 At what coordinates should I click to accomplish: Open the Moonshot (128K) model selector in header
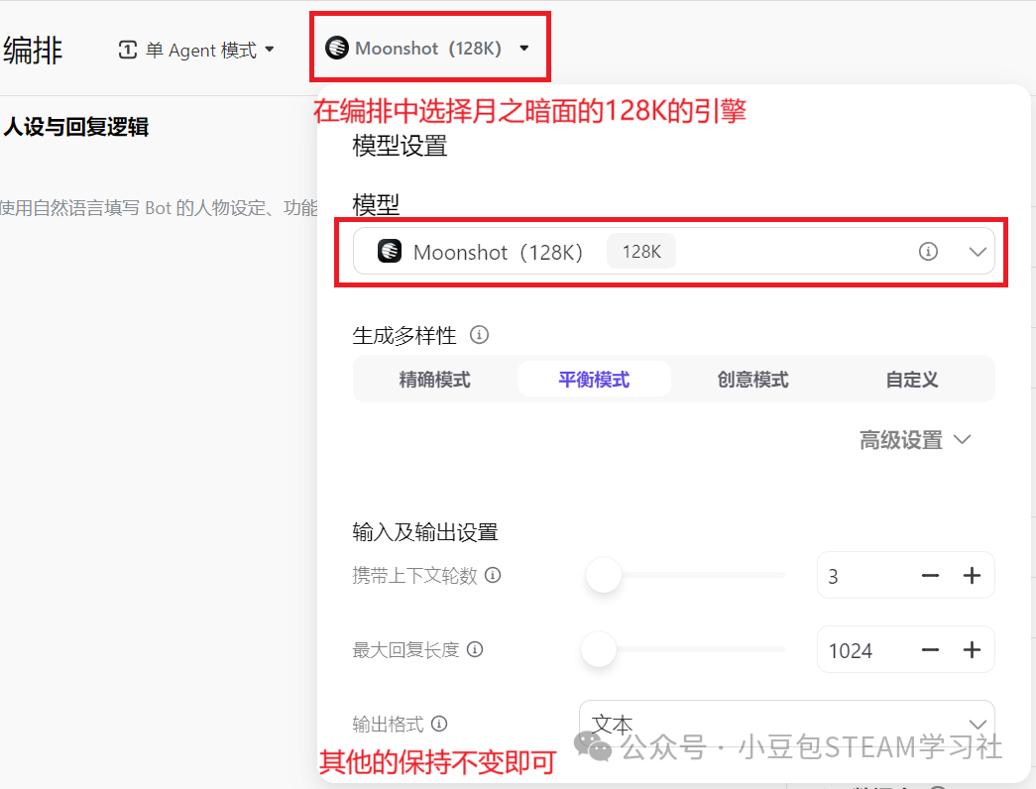428,49
